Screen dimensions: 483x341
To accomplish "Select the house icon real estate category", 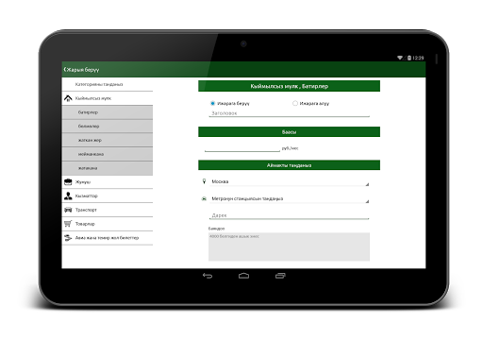I will [x=68, y=98].
